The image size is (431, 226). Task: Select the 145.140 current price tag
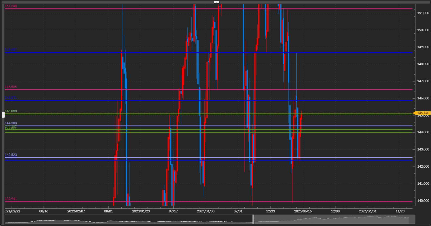click(421, 113)
